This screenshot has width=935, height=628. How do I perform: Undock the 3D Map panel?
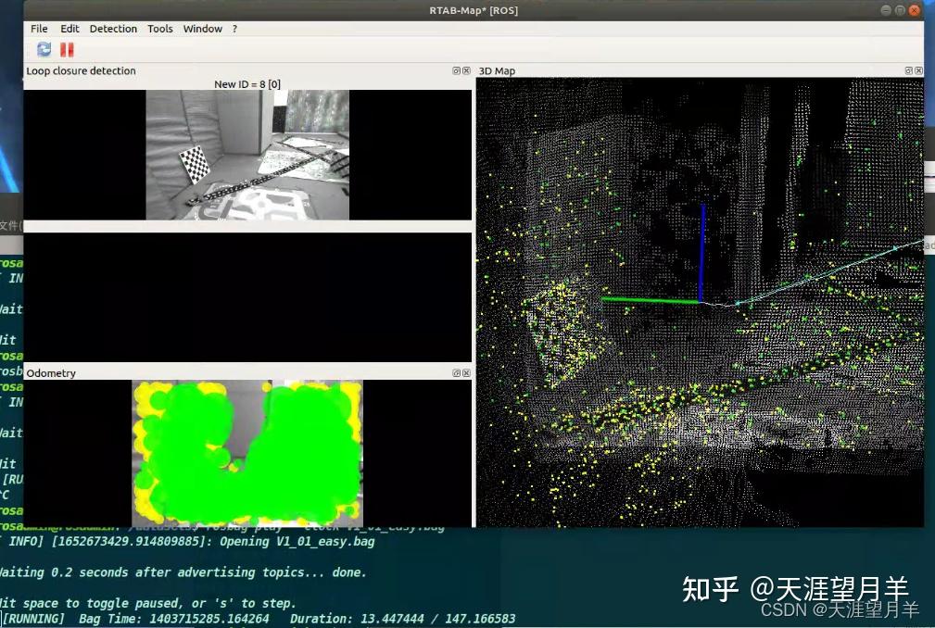point(907,70)
